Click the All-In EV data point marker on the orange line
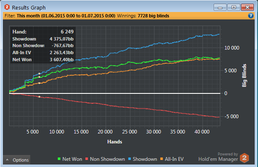The width and height of the screenshot is (258, 167). tap(39, 83)
